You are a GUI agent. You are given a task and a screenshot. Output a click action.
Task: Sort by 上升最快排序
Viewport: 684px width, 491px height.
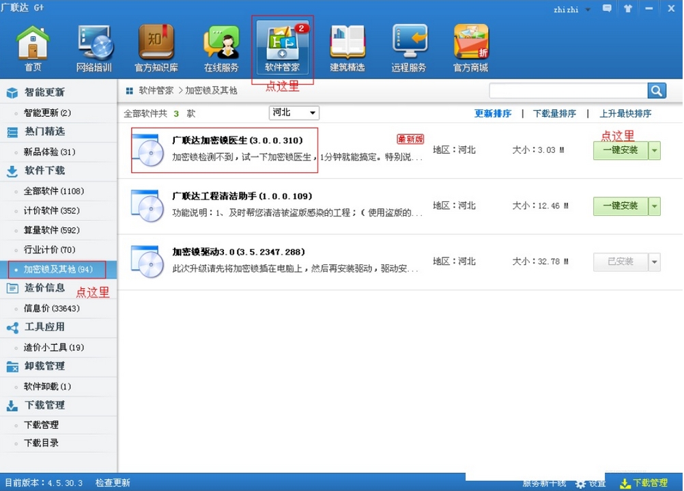point(625,113)
